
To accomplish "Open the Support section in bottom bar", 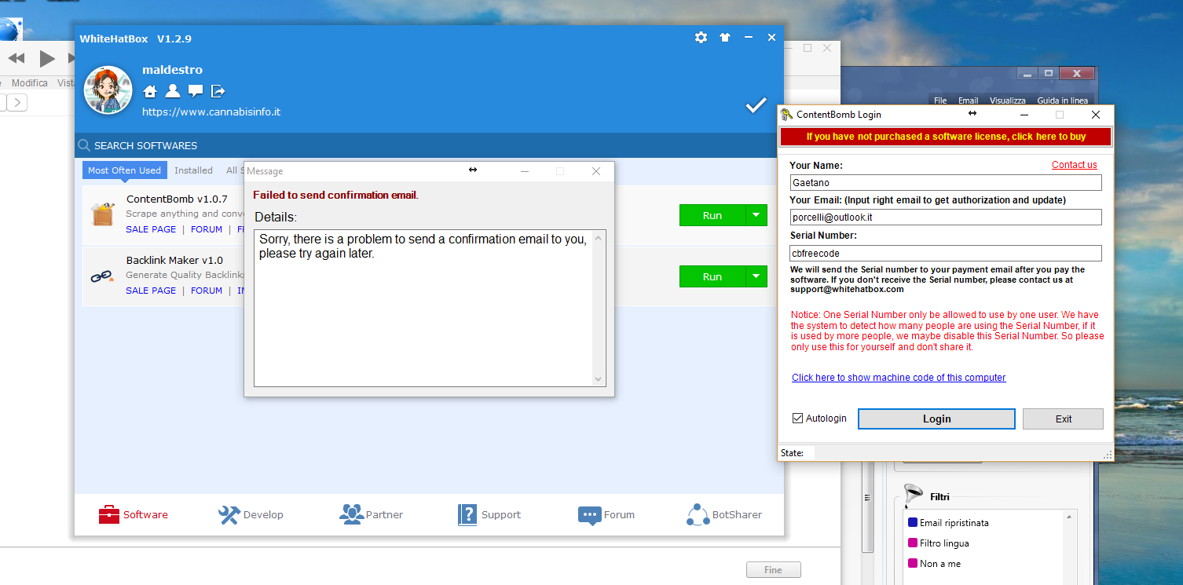I will pos(489,515).
